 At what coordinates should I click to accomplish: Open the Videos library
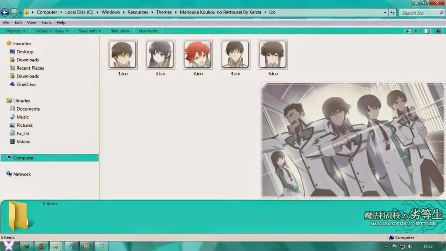tap(23, 142)
